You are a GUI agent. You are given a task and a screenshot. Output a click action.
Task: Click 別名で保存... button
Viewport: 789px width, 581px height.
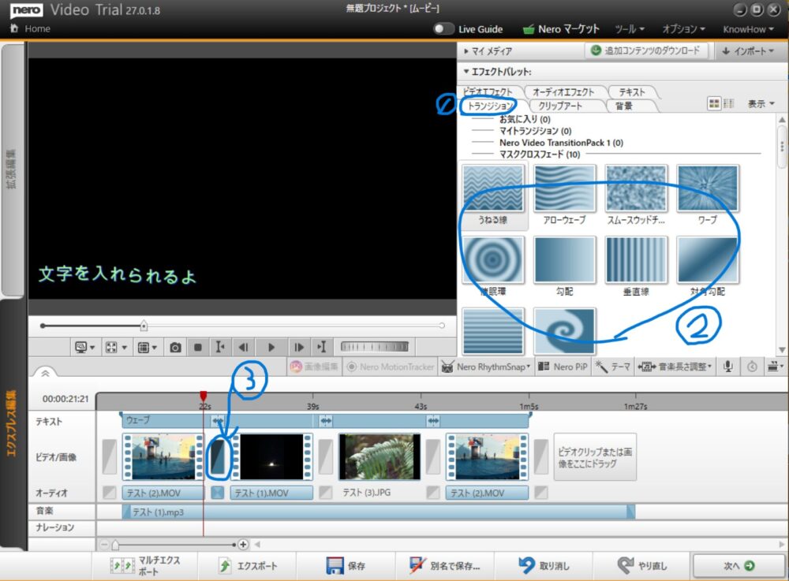[x=445, y=566]
